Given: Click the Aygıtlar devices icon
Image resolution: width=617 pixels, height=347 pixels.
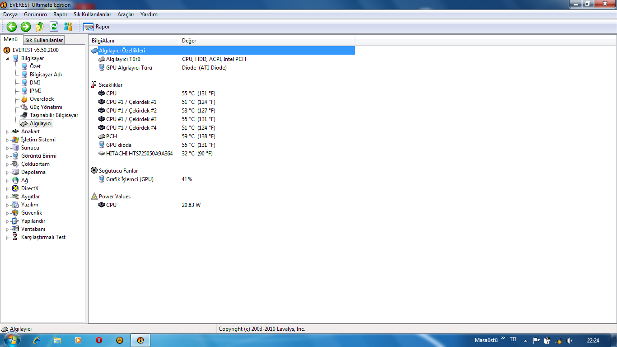Looking at the screenshot, I should (15, 197).
